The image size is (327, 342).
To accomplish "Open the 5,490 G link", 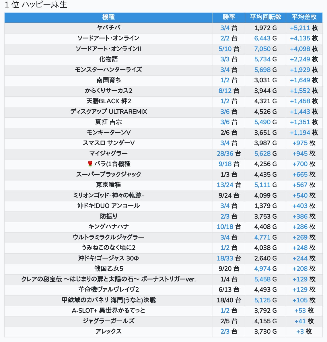I will [262, 122].
